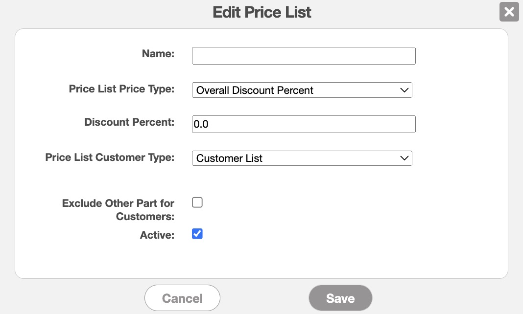Close the Edit Price List dialog
Image resolution: width=523 pixels, height=314 pixels.
tap(509, 12)
